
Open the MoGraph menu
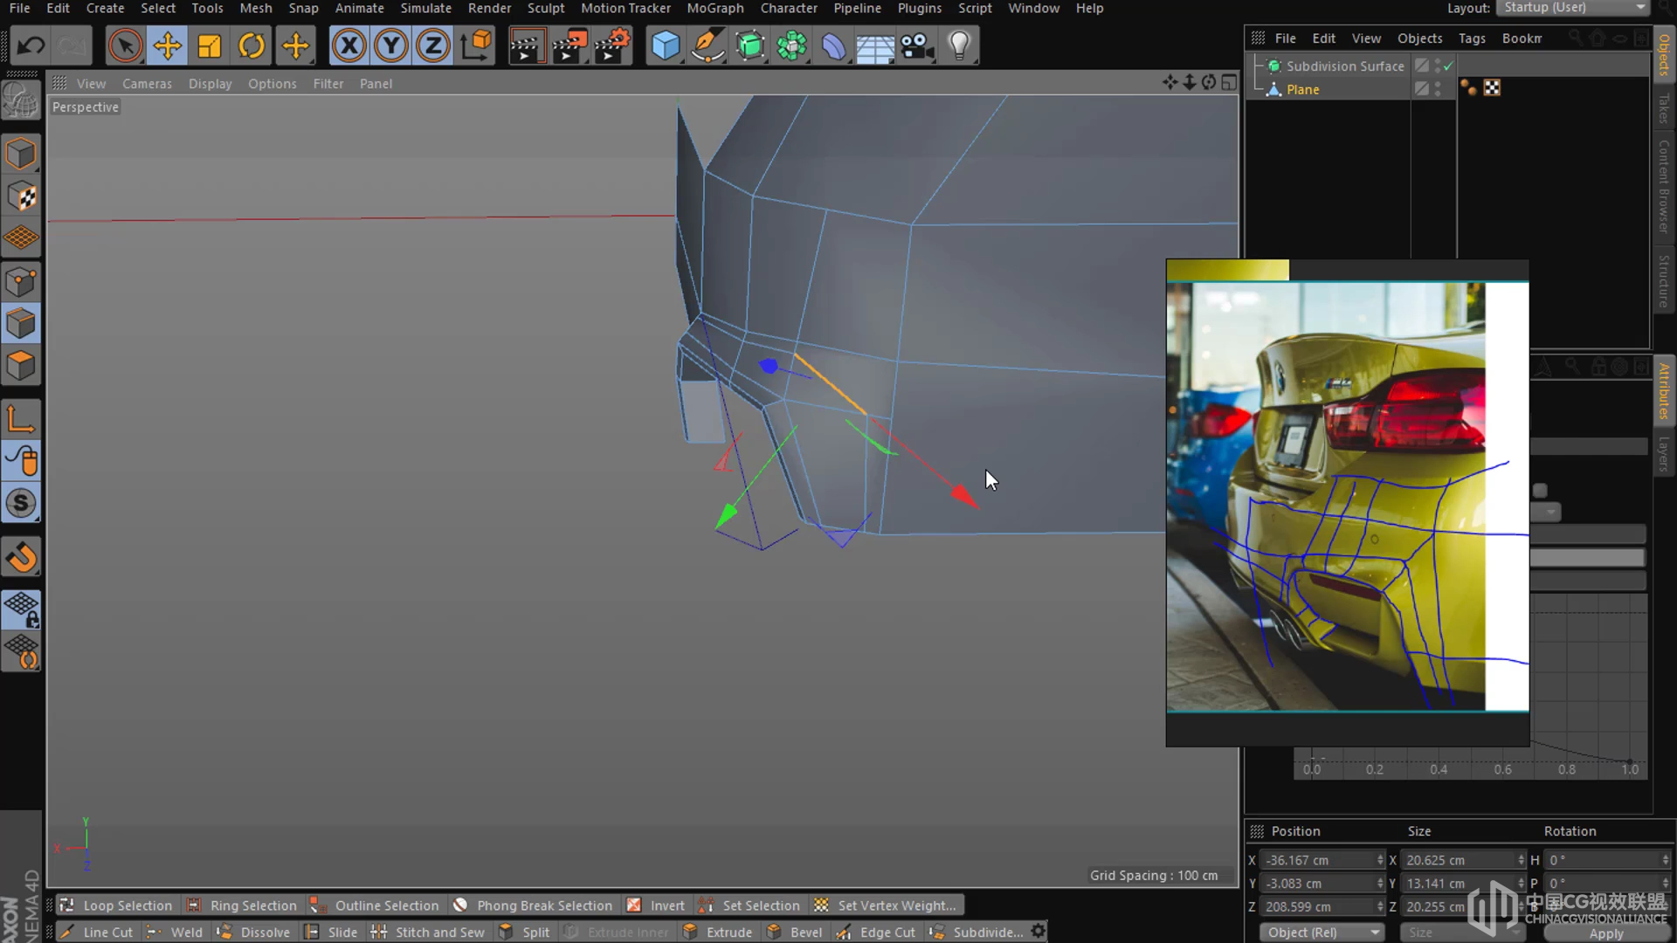point(715,8)
